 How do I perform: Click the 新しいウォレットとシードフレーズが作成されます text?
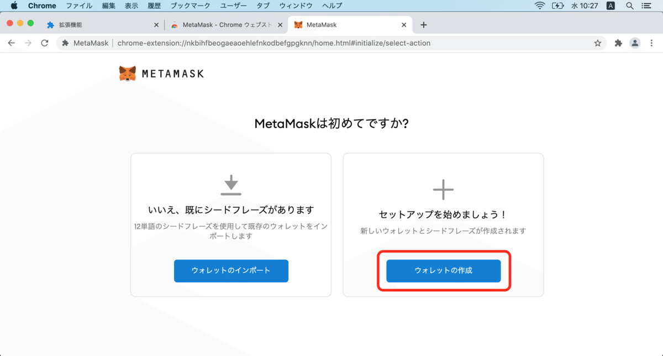pos(443,231)
